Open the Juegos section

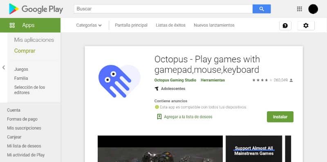(x=21, y=69)
